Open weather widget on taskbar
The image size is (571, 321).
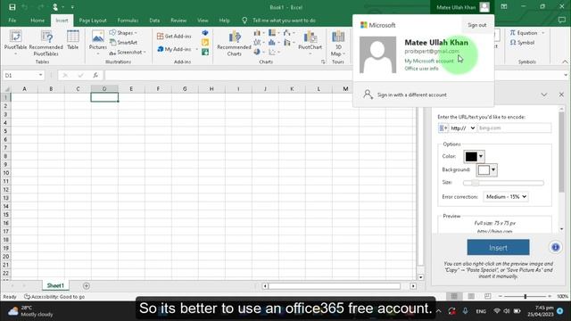pyautogui.click(x=31, y=311)
